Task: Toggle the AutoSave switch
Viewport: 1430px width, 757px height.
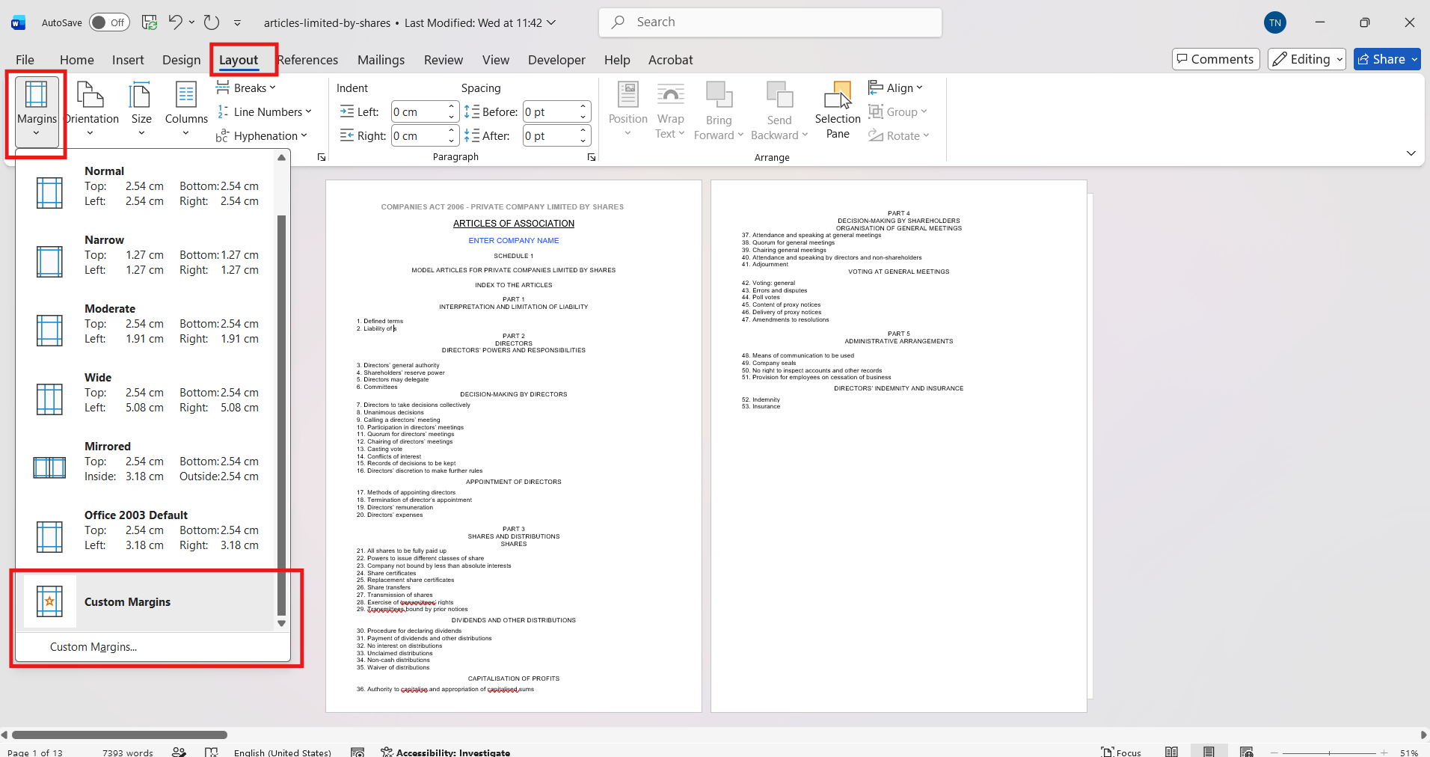Action: pyautogui.click(x=109, y=22)
